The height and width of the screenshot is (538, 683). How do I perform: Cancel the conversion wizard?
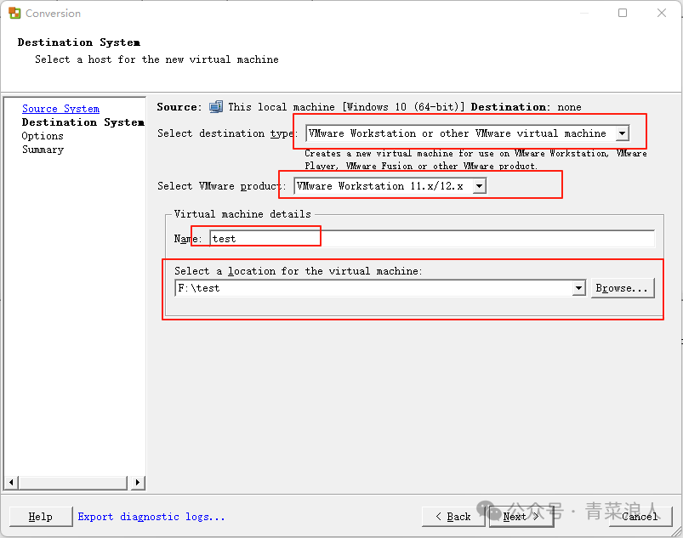640,517
